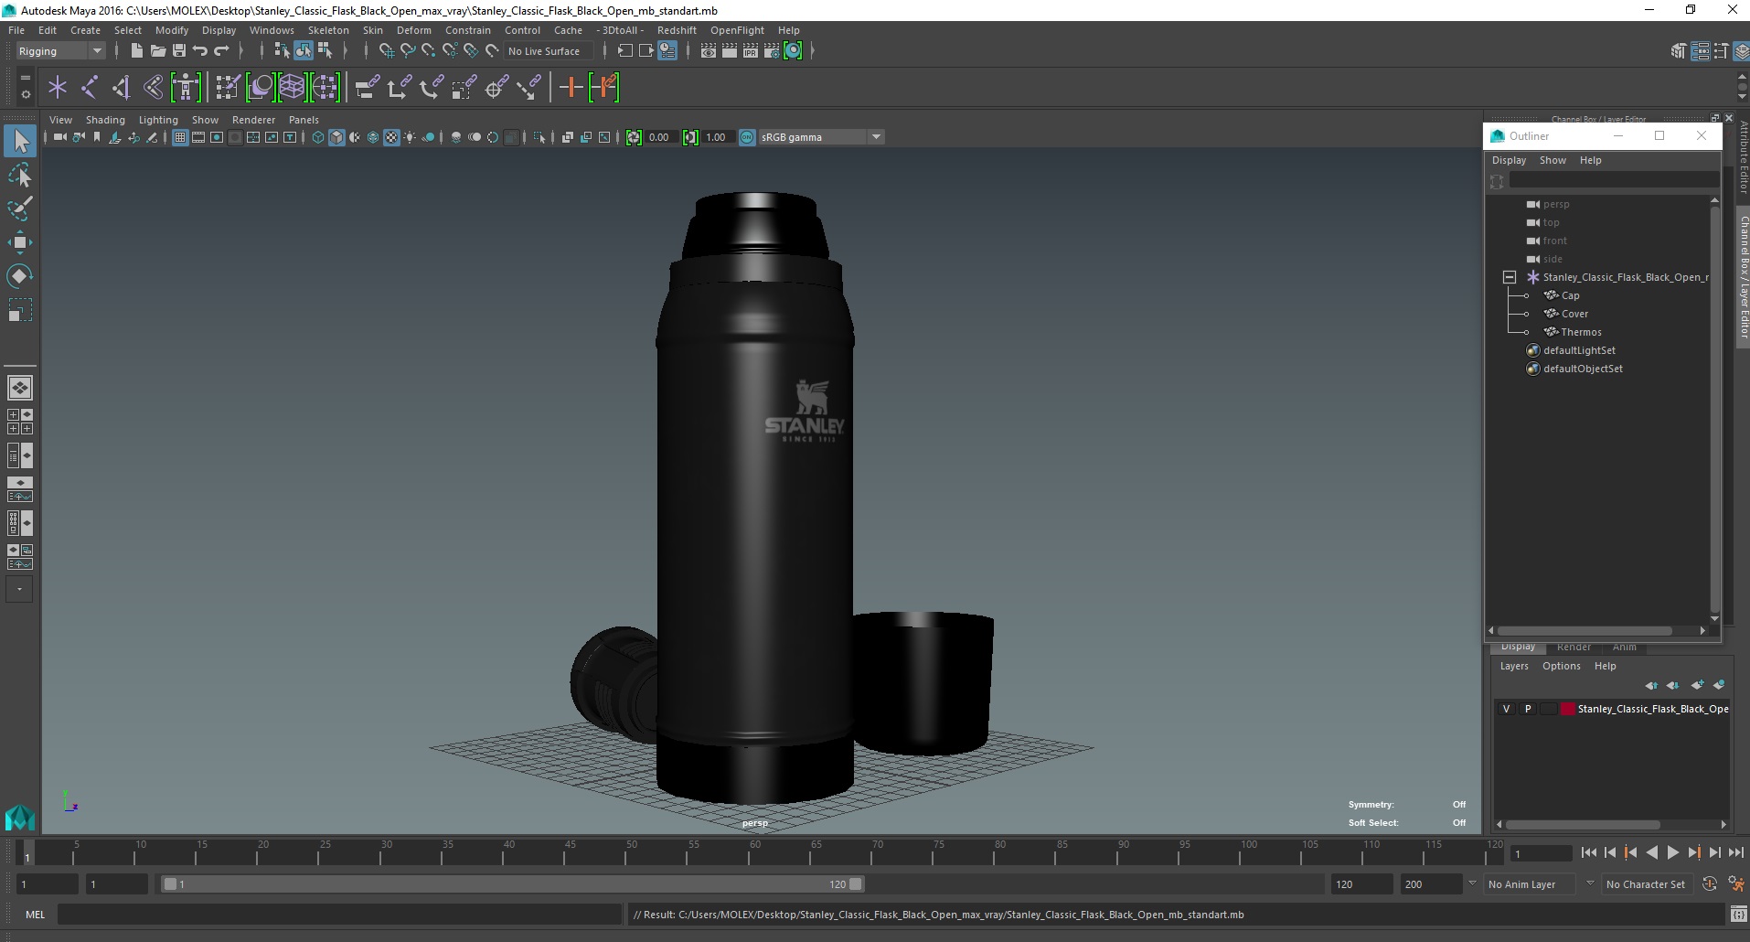Open the Deform menu

(413, 30)
